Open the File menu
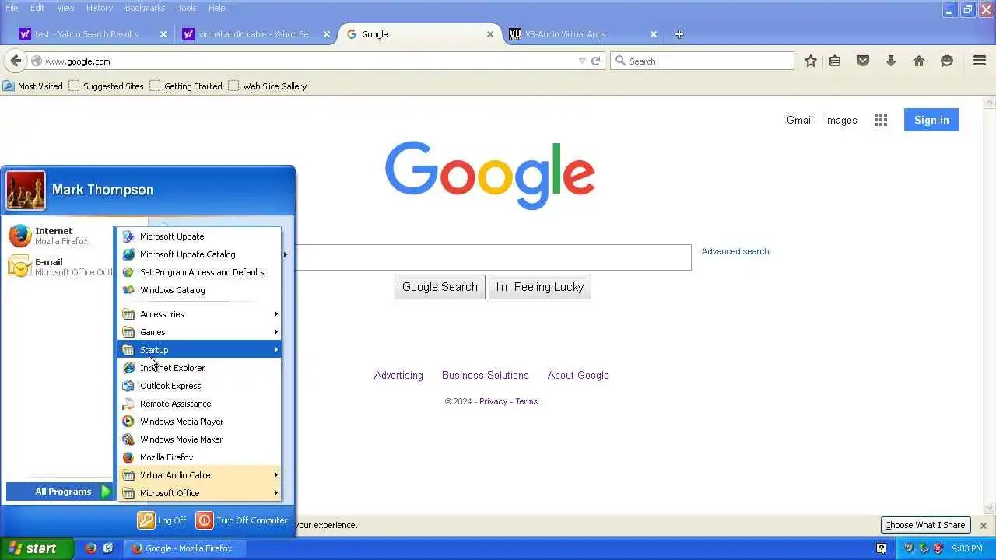 coord(12,8)
